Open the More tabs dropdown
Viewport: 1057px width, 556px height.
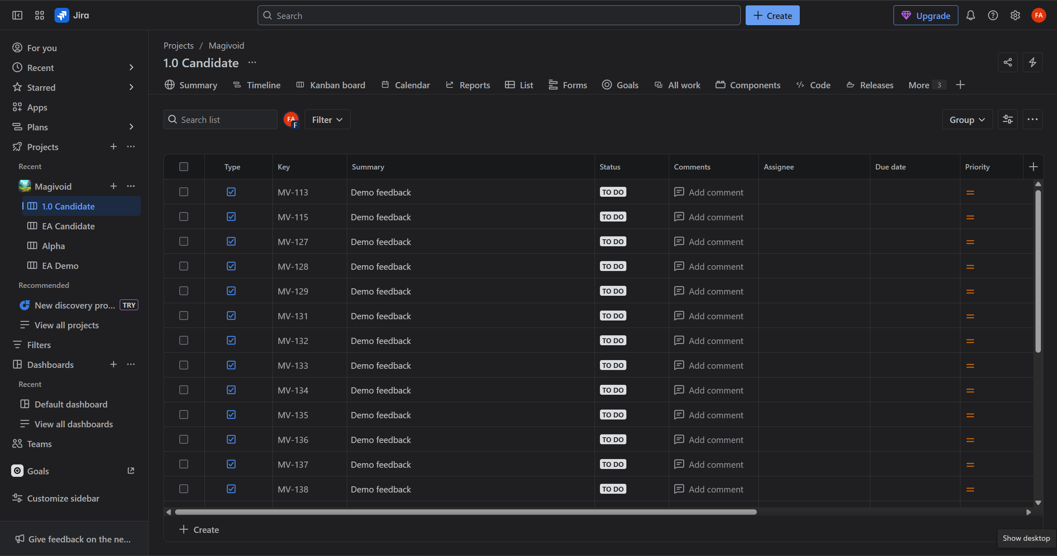[927, 85]
